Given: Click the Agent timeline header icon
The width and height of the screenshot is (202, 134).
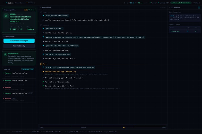Looking at the screenshot, I should [x=41, y=7].
